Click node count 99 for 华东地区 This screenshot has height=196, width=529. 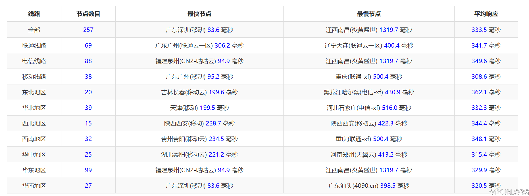[88, 170]
